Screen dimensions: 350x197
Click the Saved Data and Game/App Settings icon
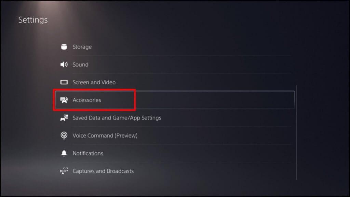[x=64, y=118]
